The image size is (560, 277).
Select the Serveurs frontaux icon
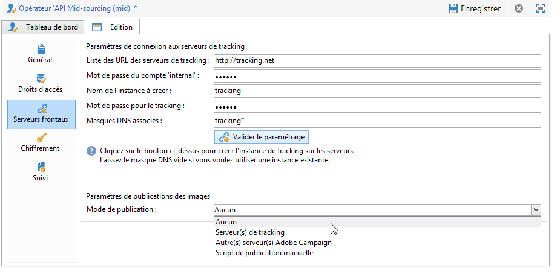click(41, 109)
